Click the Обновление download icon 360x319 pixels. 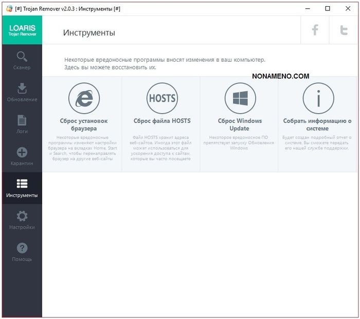(x=22, y=88)
